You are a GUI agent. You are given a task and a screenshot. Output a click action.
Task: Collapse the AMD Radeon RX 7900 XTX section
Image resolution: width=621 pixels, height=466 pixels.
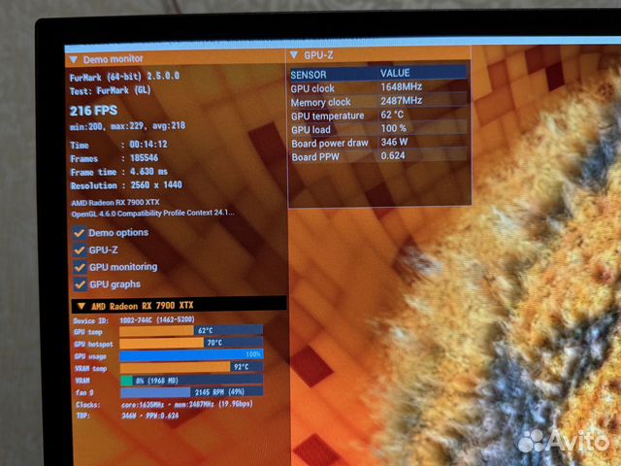pos(82,307)
